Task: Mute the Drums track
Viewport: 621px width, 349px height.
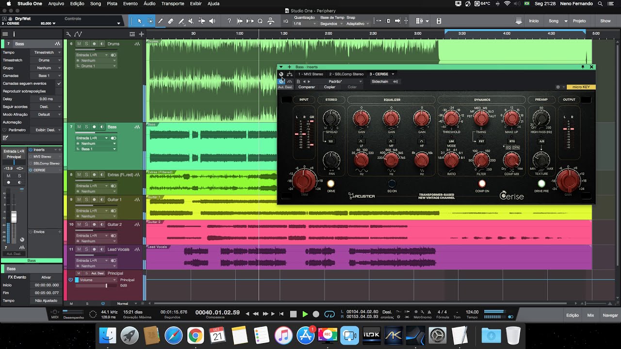Action: 79,44
